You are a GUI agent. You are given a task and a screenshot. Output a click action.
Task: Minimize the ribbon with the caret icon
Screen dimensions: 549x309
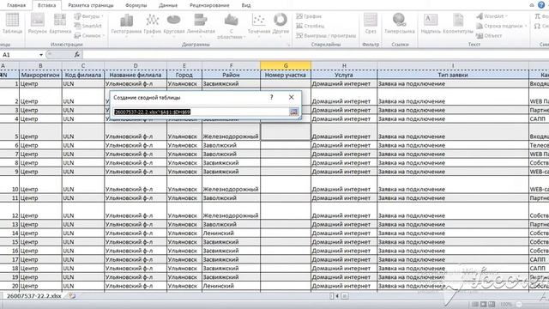pyautogui.click(x=532, y=5)
